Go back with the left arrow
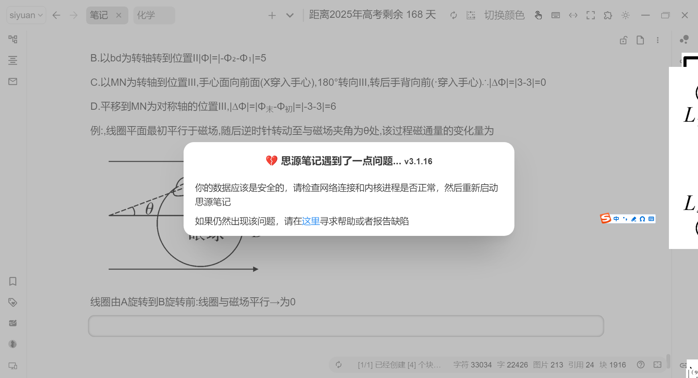 (x=56, y=15)
